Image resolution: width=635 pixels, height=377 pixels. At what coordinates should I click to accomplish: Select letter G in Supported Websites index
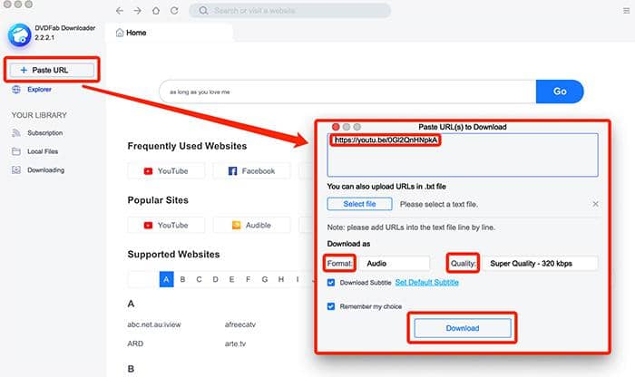pyautogui.click(x=265, y=279)
